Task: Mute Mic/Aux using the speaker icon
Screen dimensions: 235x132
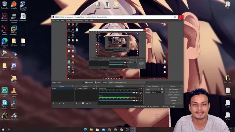Action: 137,100
